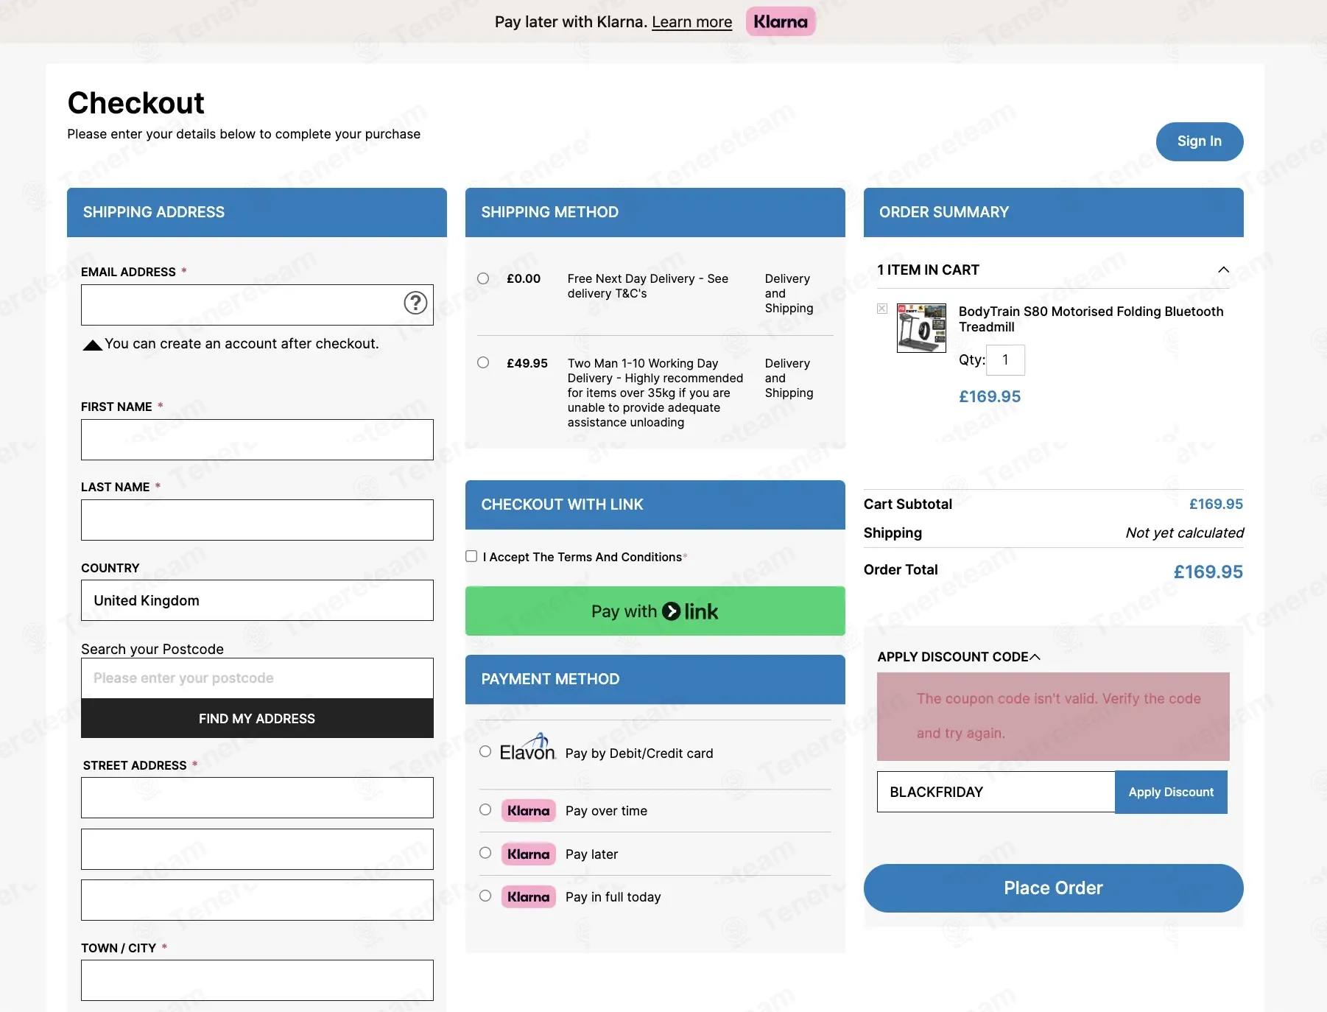Viewport: 1327px width, 1012px height.
Task: Collapse the Apply Discount Code section
Action: click(1035, 656)
